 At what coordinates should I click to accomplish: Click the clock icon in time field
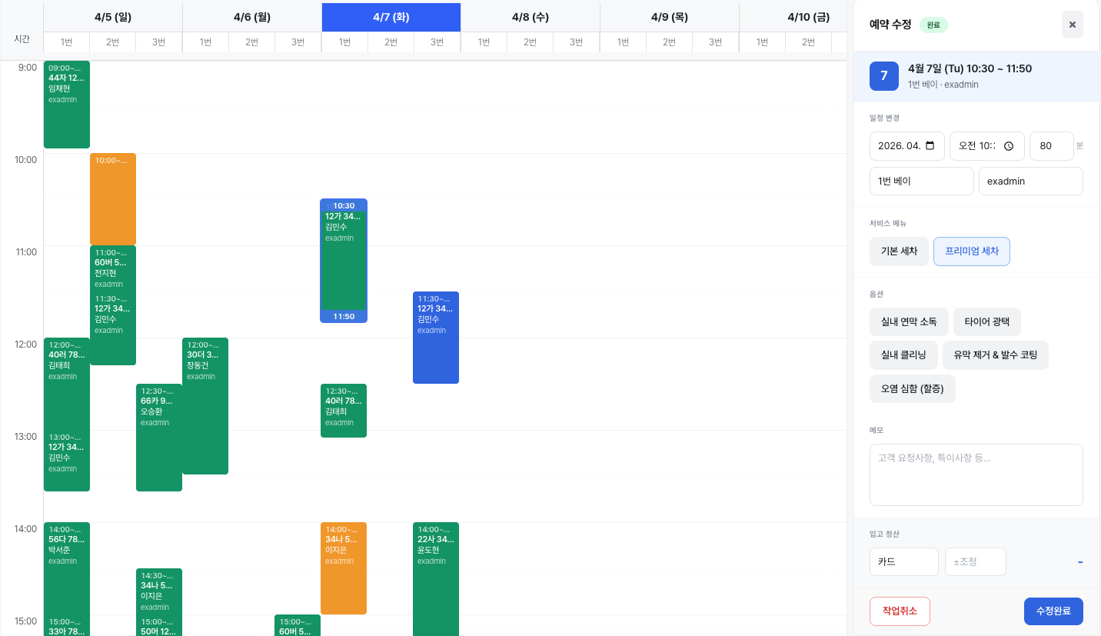pyautogui.click(x=1009, y=146)
